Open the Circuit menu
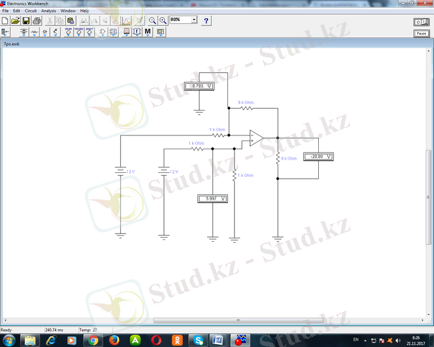Image resolution: width=434 pixels, height=347 pixels. click(x=31, y=11)
